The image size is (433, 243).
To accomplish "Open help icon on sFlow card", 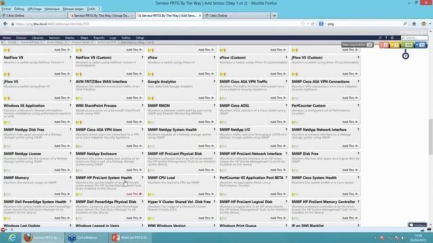I will 214,57.
